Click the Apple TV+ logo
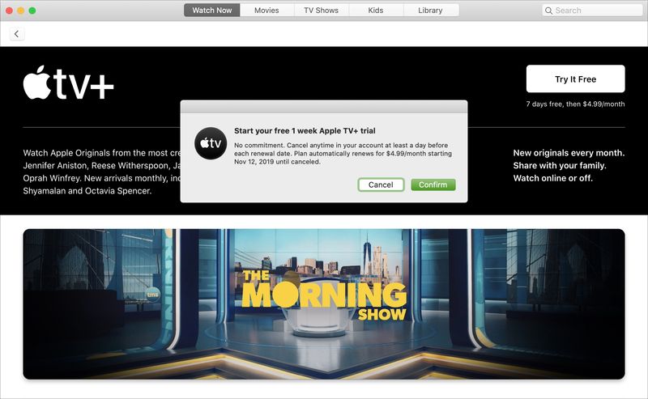 coord(68,83)
